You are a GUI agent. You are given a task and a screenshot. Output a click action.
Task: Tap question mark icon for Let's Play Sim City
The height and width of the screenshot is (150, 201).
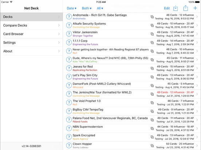pos(69,77)
